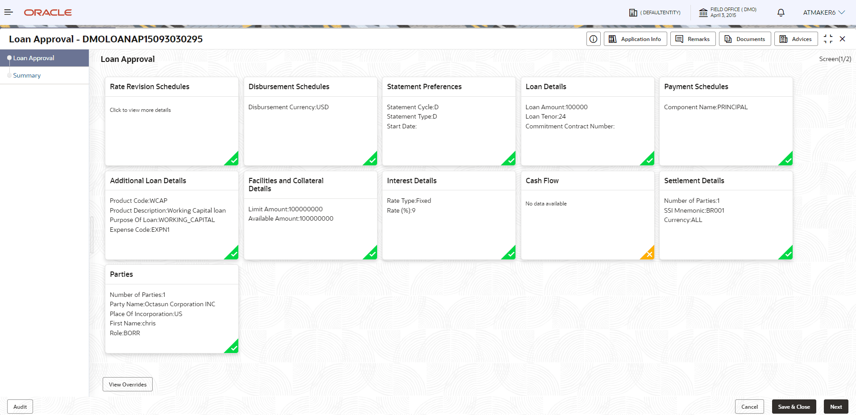Viewport: 856px width, 415px height.
Task: Click Save & Close
Action: point(794,407)
